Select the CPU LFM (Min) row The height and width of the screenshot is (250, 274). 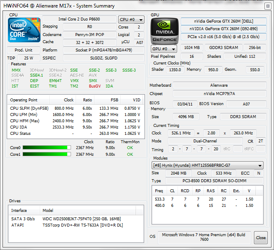pos(75,115)
